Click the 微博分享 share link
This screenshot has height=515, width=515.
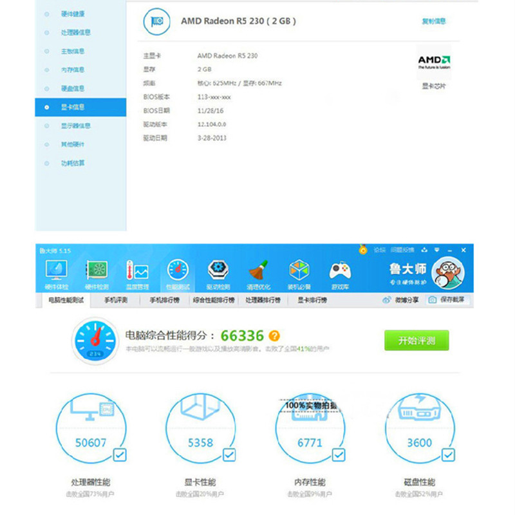click(x=407, y=300)
